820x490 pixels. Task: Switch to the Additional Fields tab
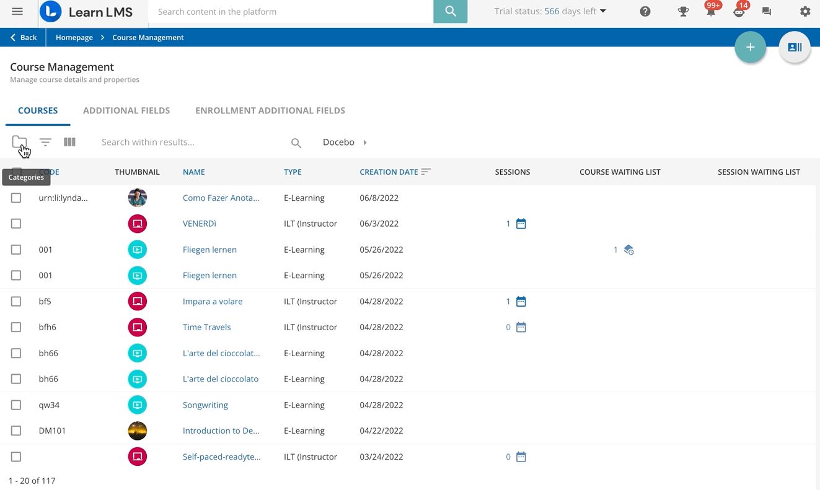[x=126, y=110]
